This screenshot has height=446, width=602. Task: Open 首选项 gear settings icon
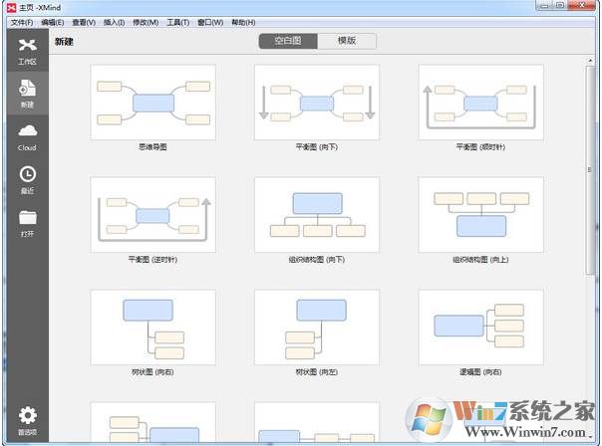(x=27, y=417)
